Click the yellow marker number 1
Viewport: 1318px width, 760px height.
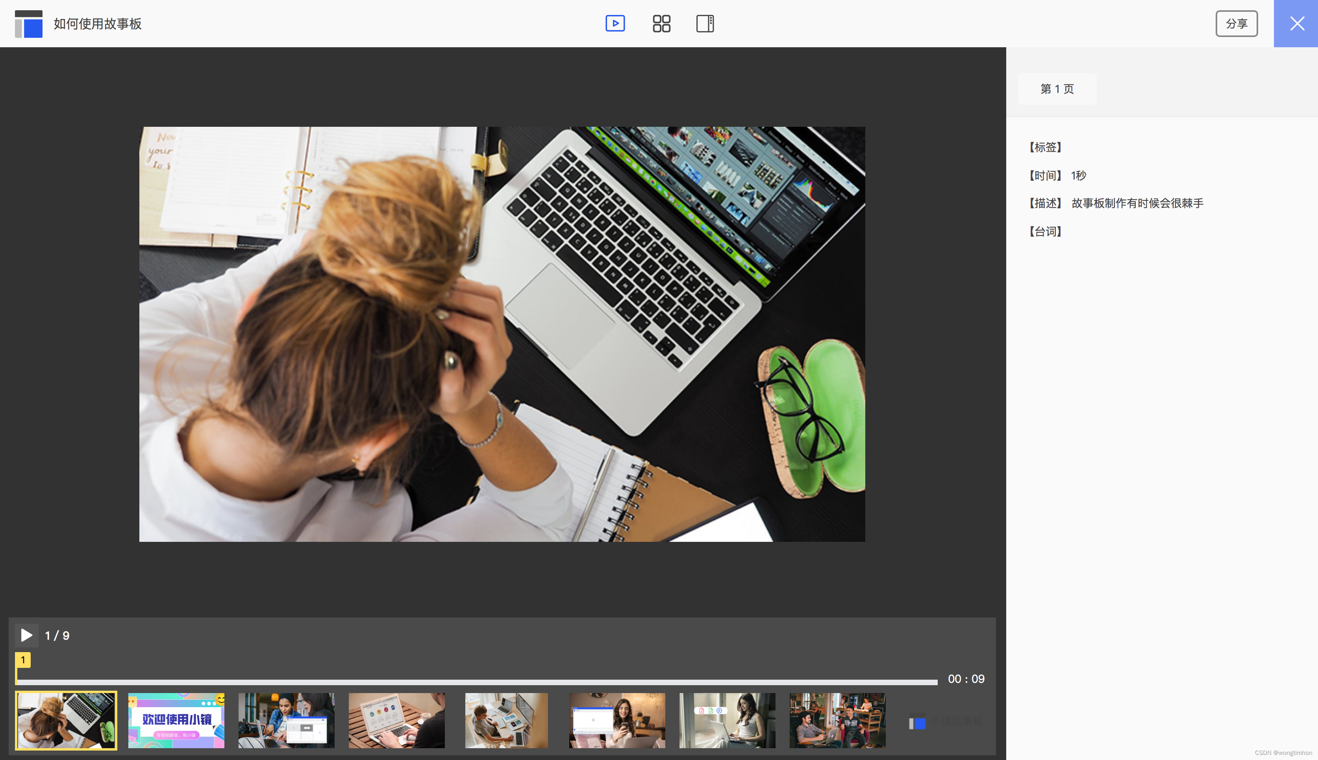click(x=23, y=660)
